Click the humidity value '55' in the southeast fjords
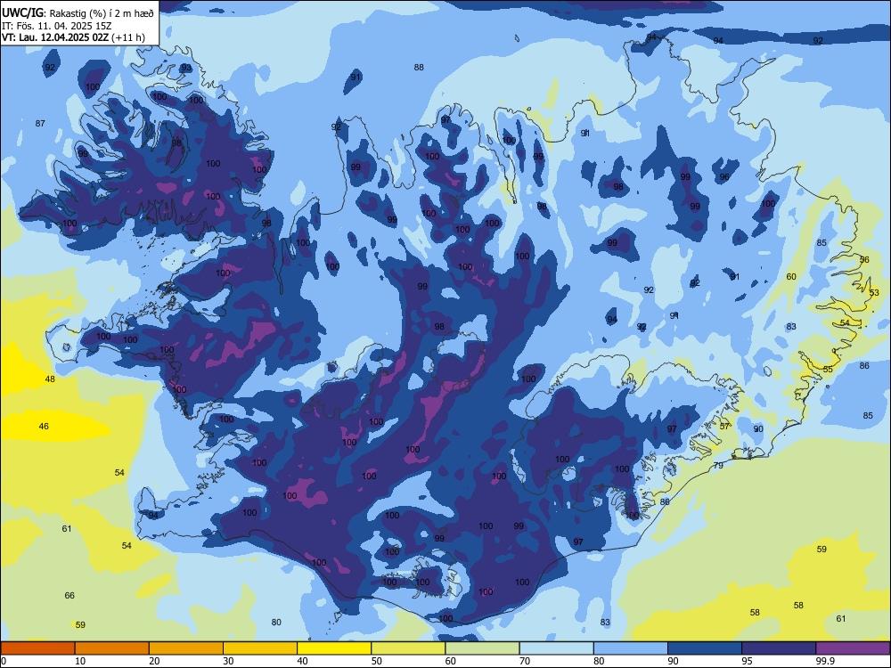 (x=828, y=370)
